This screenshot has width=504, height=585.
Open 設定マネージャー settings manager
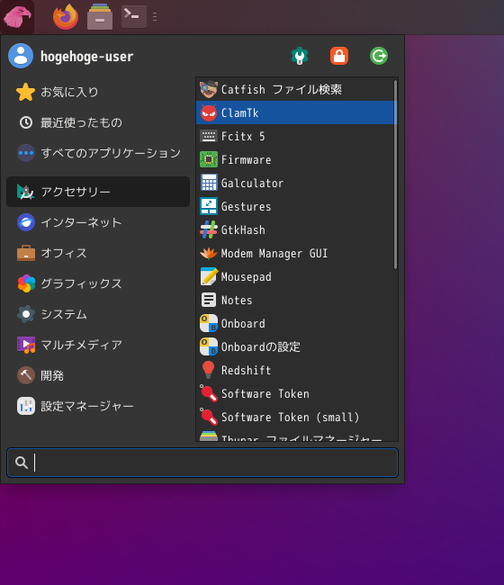pyautogui.click(x=98, y=406)
